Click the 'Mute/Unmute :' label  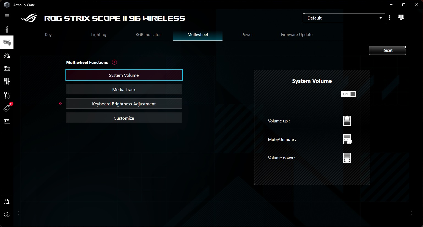[282, 140]
